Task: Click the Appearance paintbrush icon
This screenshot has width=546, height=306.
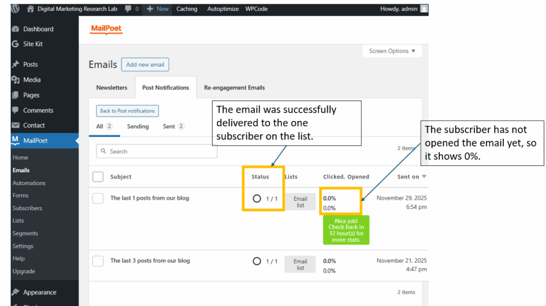Action: pyautogui.click(x=15, y=292)
